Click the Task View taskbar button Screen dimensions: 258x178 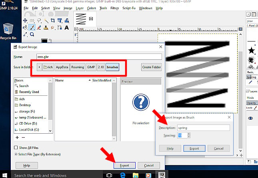(x=109, y=175)
